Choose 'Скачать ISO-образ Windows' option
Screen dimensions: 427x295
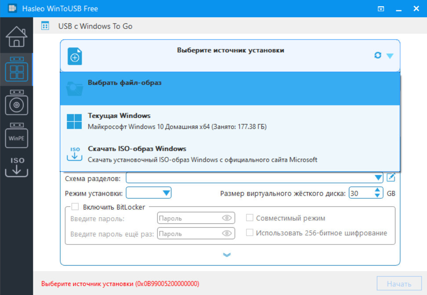tap(230, 154)
